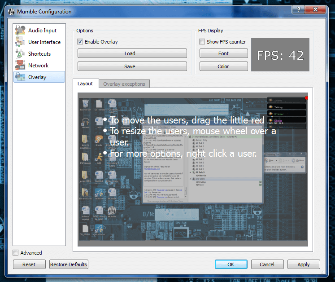Select the Network page icon

[x=20, y=65]
